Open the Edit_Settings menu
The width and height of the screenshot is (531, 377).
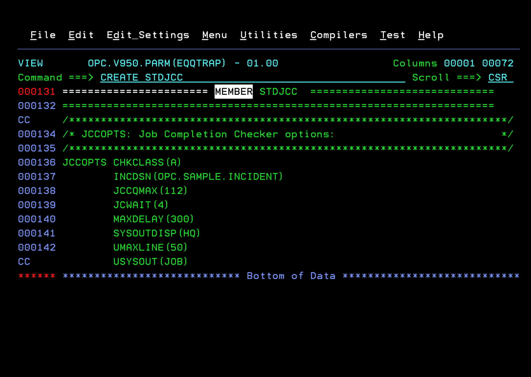tap(148, 35)
